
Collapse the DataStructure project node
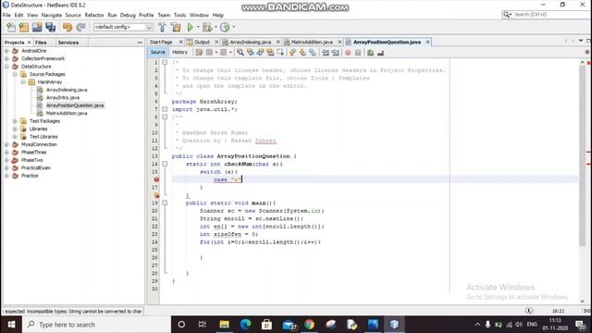[x=6, y=67]
